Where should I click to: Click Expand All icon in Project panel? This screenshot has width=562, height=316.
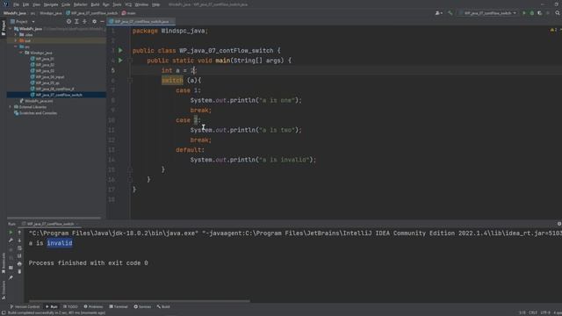click(76, 21)
